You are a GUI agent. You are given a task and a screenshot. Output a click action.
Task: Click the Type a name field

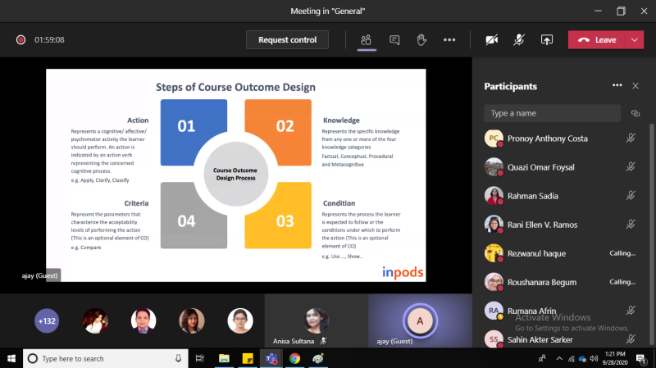click(x=553, y=113)
